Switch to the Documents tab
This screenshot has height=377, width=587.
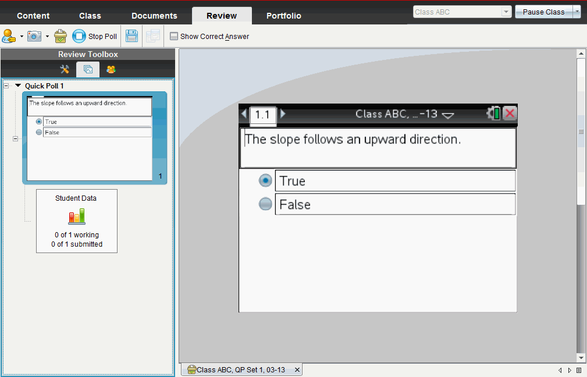(x=154, y=16)
